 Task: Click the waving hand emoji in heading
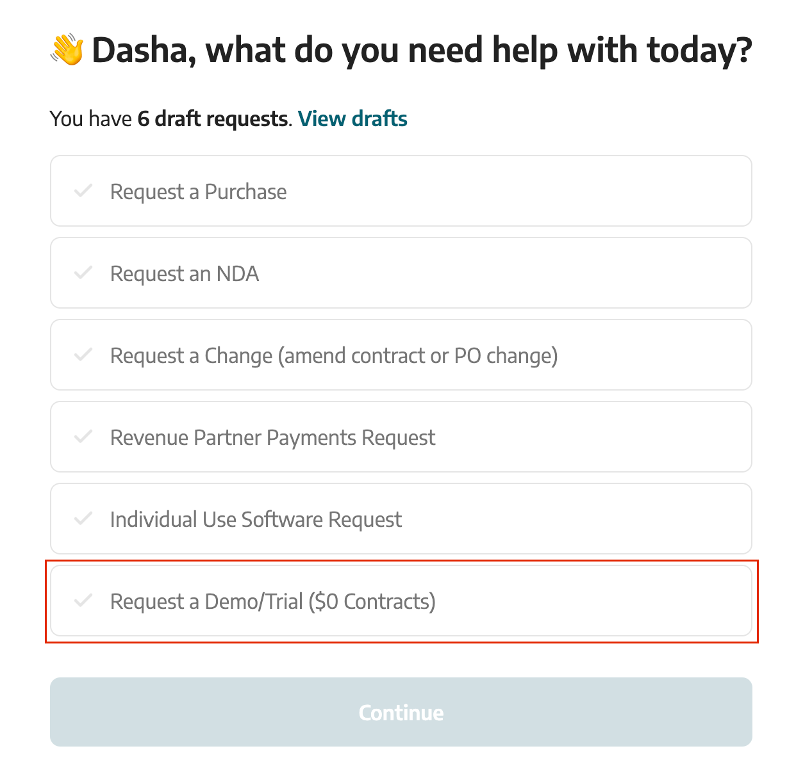click(x=67, y=50)
